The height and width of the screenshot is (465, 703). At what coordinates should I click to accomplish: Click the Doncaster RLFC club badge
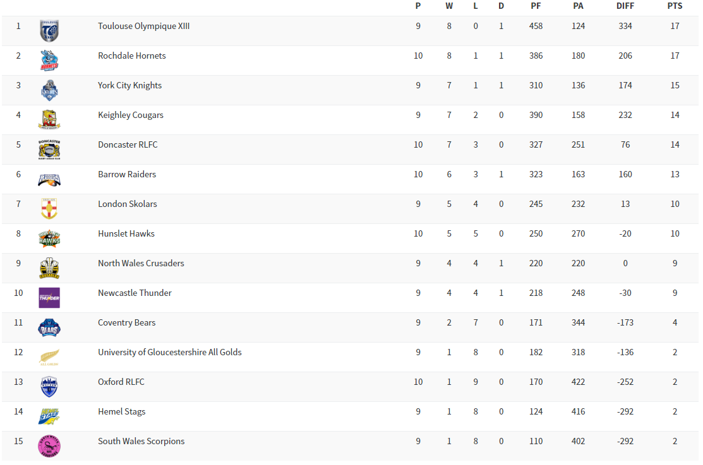point(49,149)
